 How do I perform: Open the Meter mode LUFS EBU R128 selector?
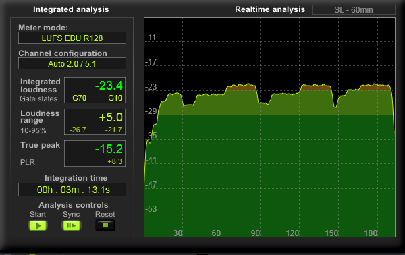pos(72,38)
